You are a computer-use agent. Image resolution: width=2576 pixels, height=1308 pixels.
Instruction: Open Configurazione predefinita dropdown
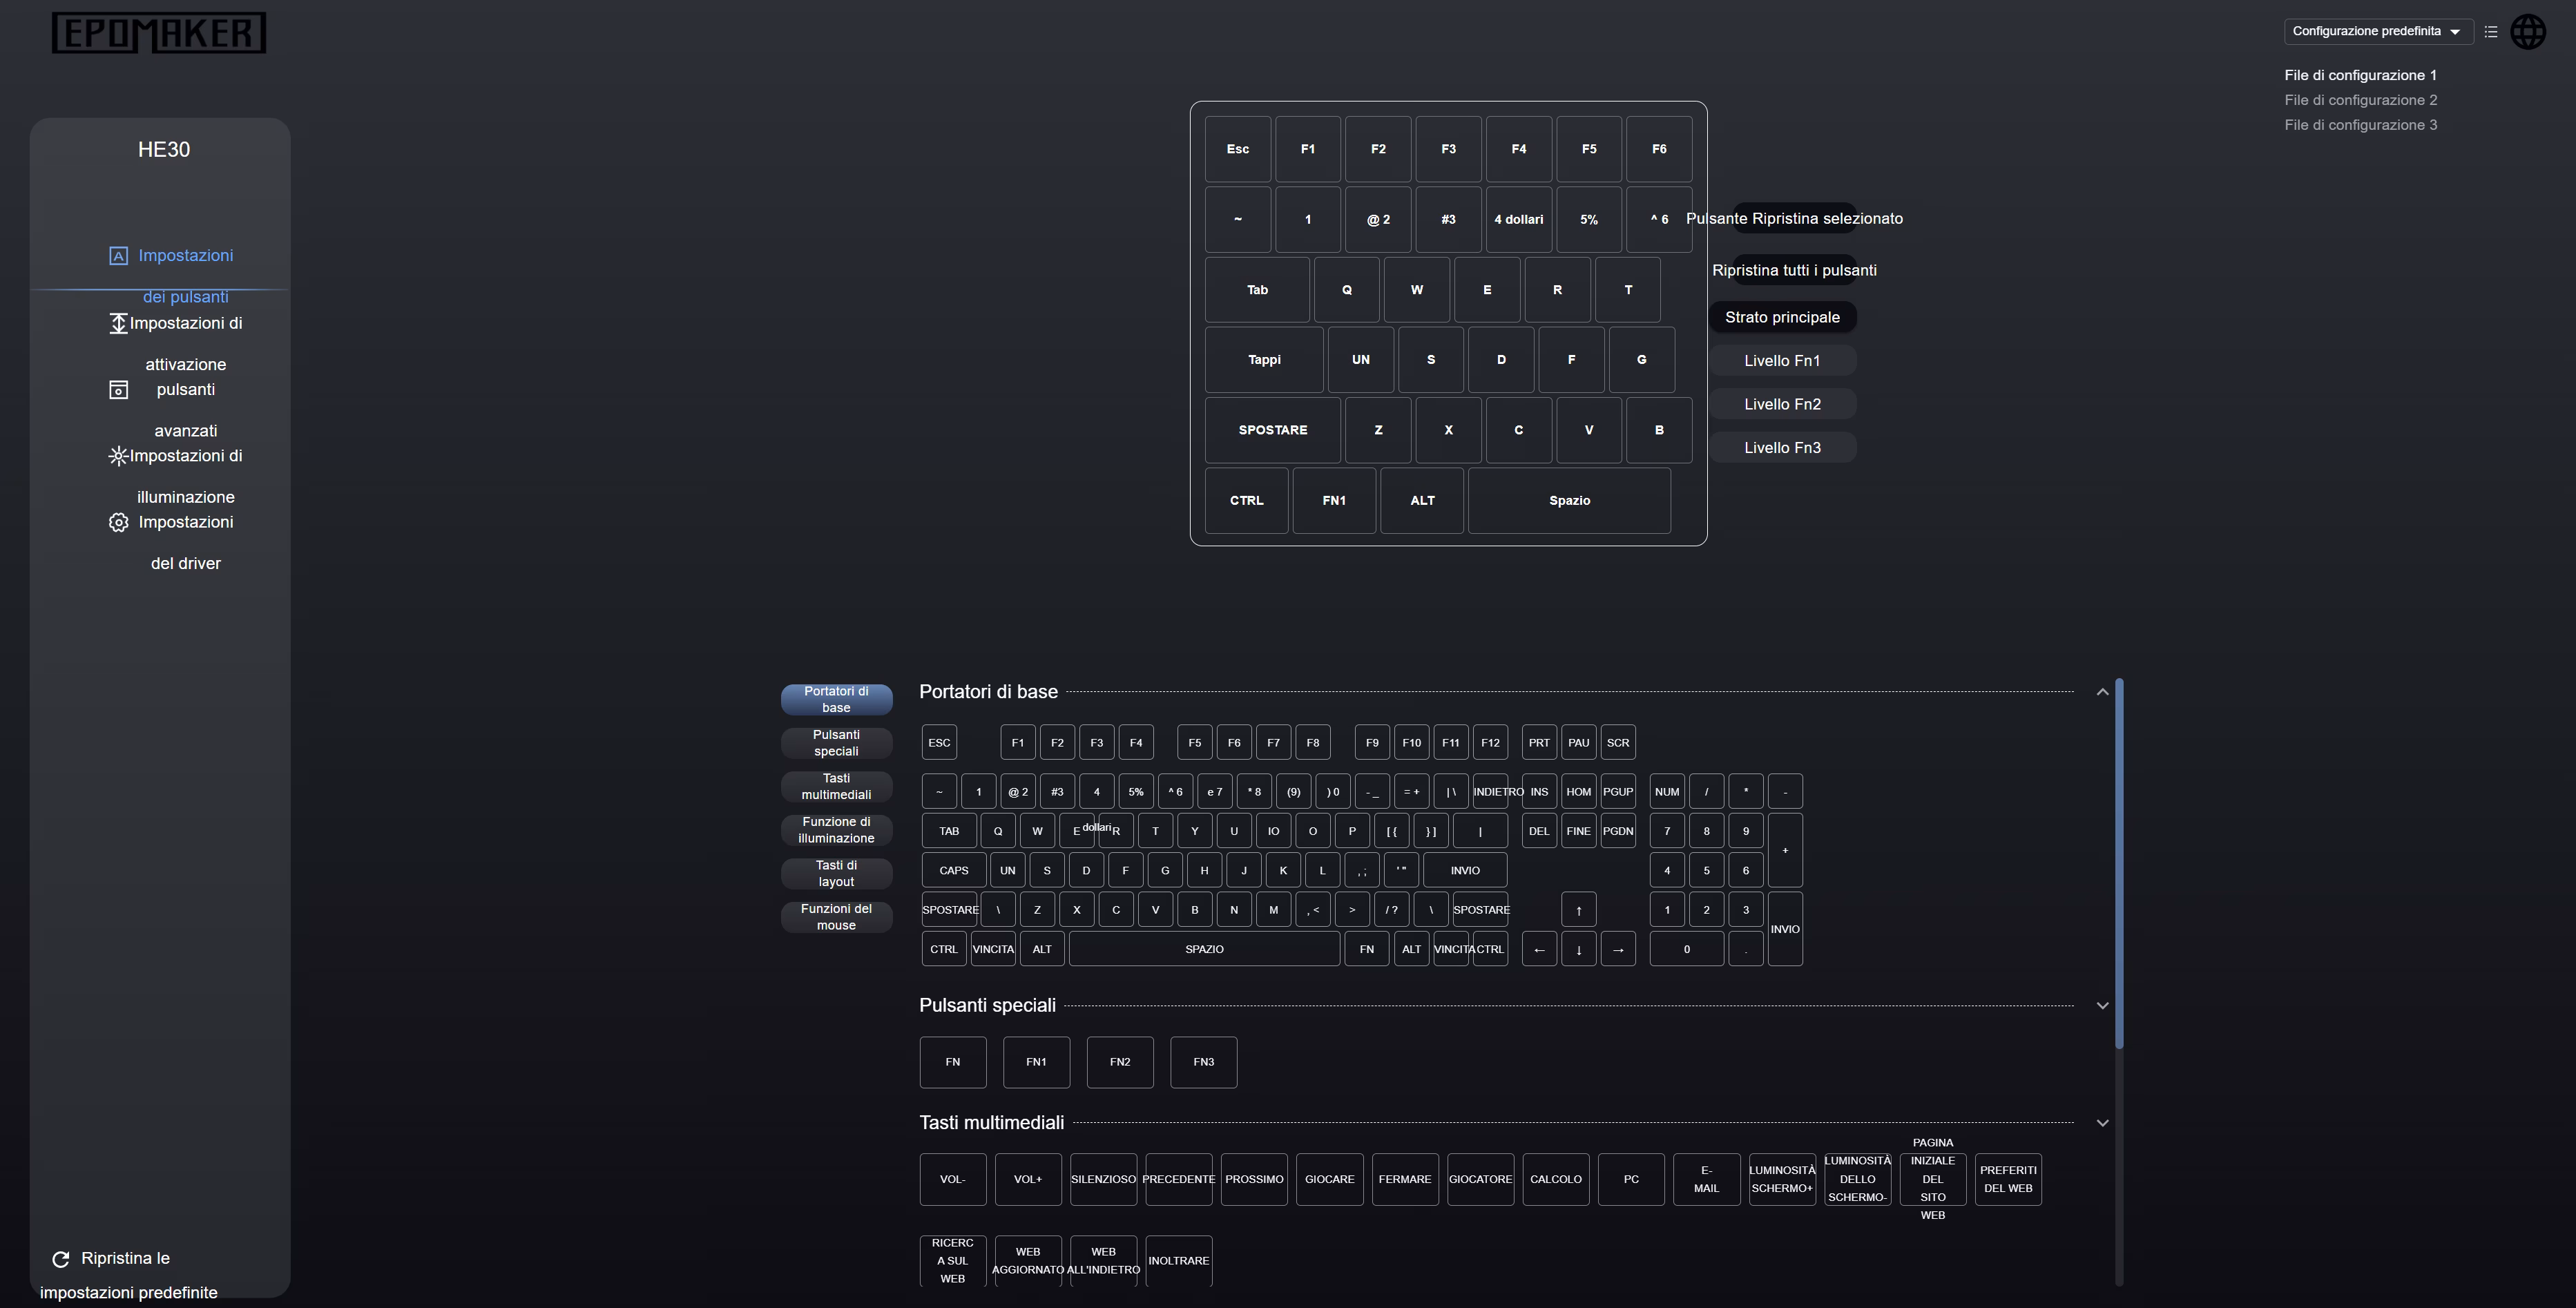(x=2377, y=31)
